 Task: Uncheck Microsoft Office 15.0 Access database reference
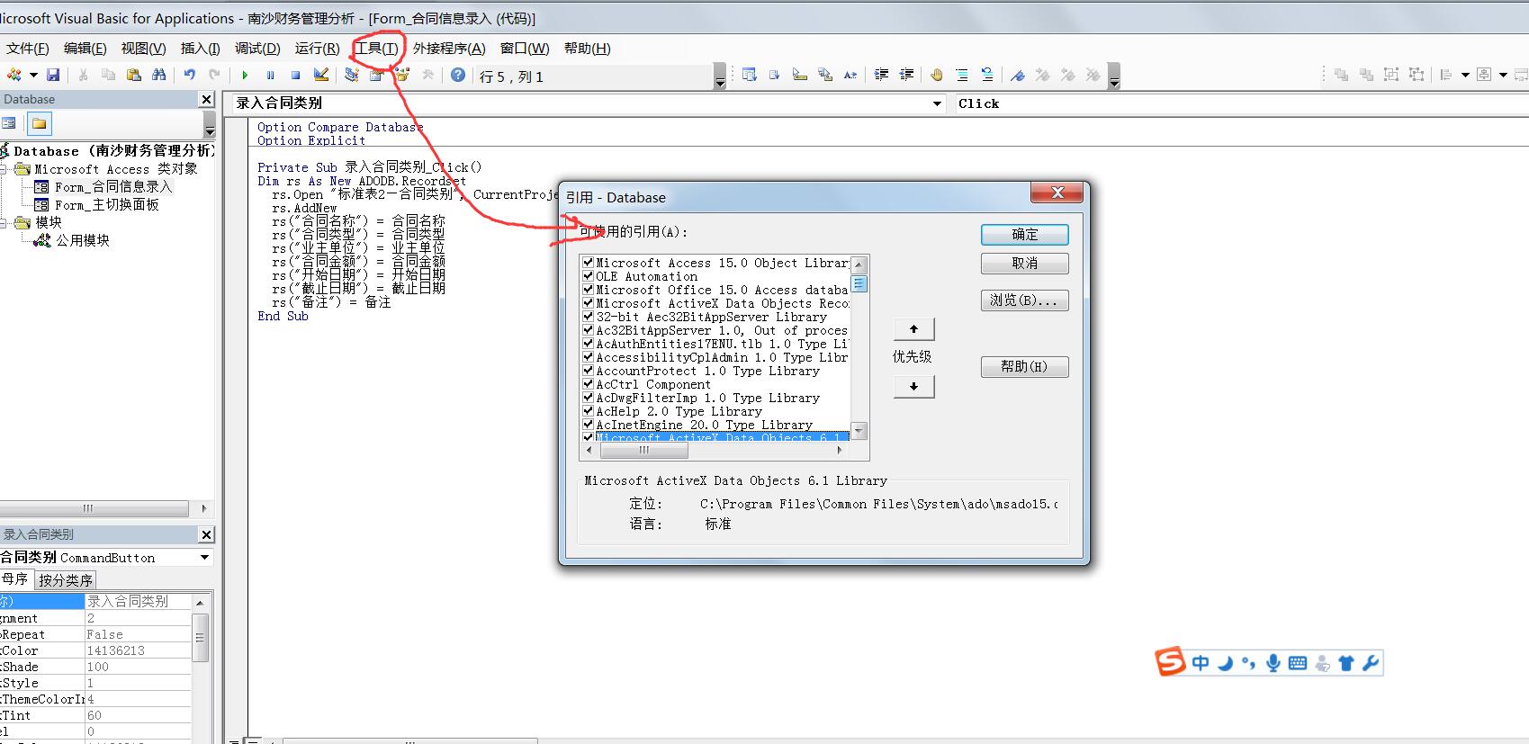tap(588, 290)
